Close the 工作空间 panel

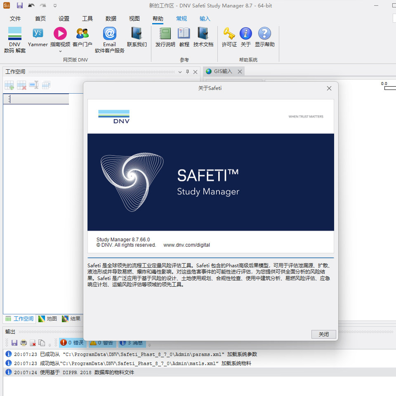click(x=195, y=72)
